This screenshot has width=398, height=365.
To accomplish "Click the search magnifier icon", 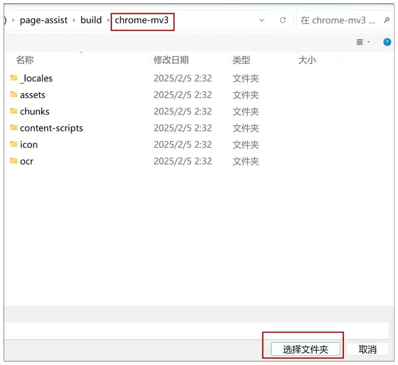I will pos(386,20).
